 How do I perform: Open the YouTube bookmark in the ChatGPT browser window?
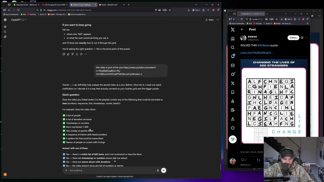(x=31, y=14)
